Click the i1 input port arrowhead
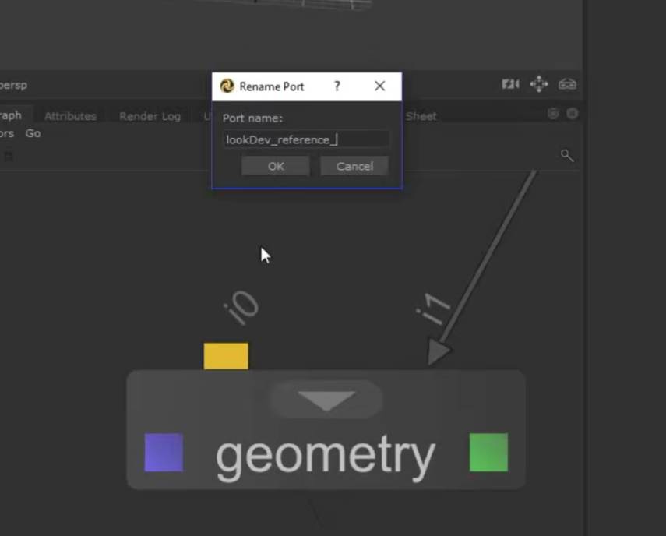 tap(439, 353)
